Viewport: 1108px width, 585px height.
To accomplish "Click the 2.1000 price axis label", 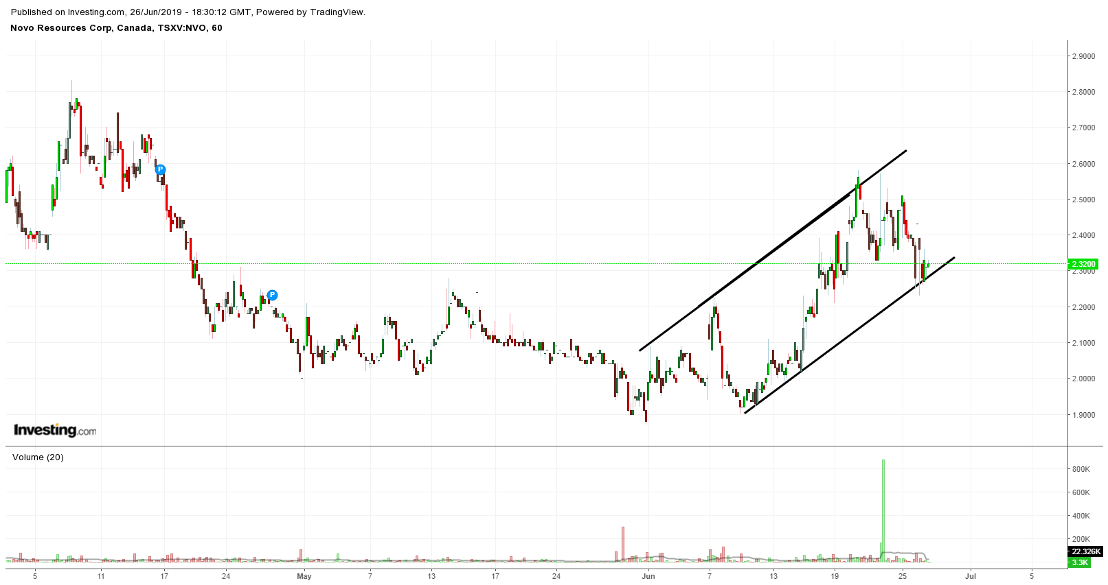I will [x=1083, y=343].
